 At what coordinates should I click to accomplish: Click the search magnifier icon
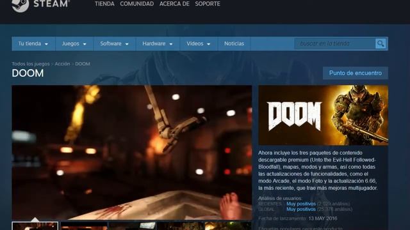coord(381,43)
